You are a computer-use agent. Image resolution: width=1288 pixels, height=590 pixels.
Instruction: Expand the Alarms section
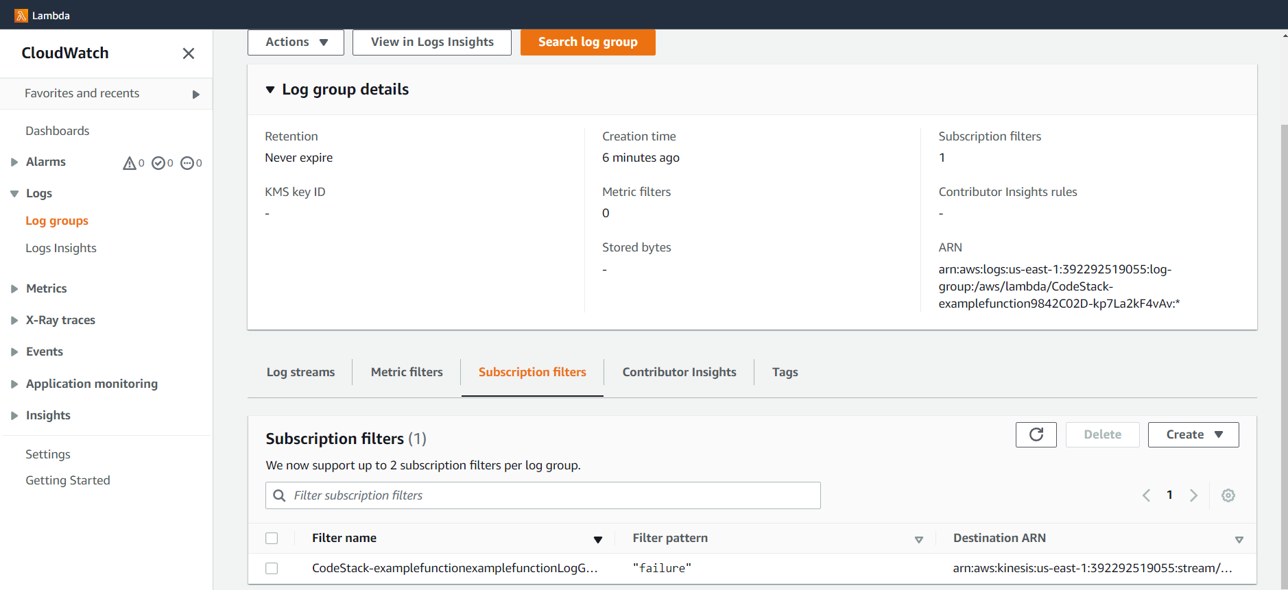tap(14, 162)
